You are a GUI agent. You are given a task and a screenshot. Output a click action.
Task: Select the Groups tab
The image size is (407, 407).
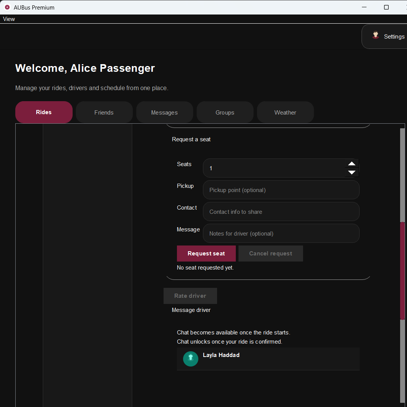point(225,112)
